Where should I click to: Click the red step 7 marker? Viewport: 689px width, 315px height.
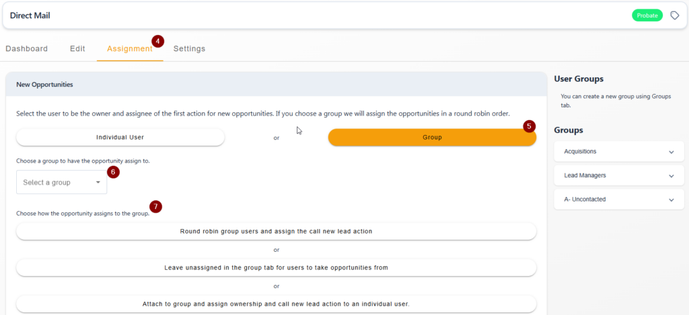[155, 206]
